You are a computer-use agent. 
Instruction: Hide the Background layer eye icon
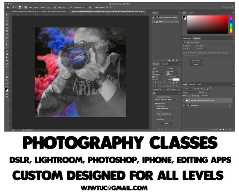pos(184,106)
